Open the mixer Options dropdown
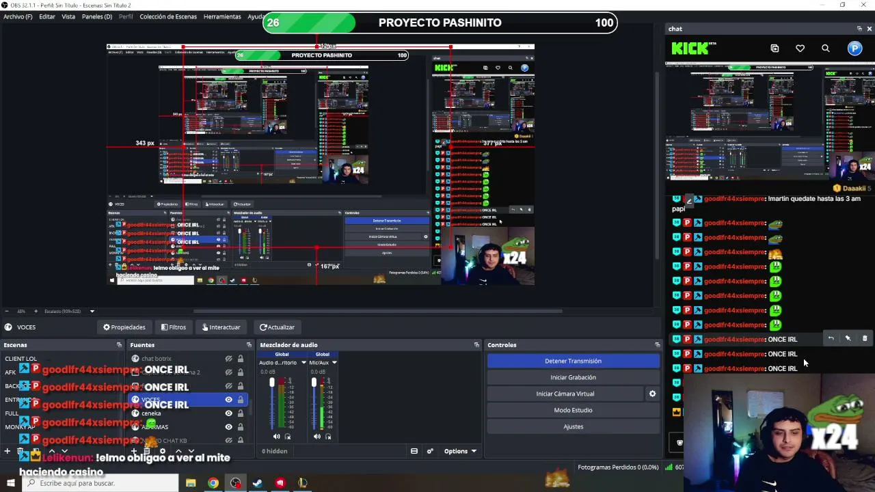The width and height of the screenshot is (875, 492). (x=459, y=451)
